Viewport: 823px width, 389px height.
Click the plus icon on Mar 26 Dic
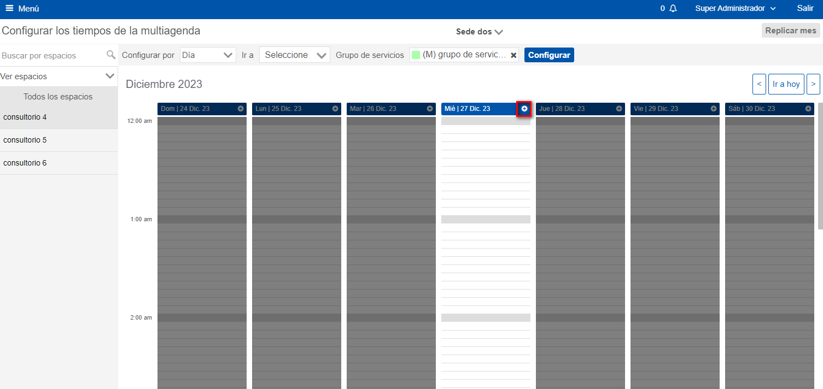coord(429,109)
